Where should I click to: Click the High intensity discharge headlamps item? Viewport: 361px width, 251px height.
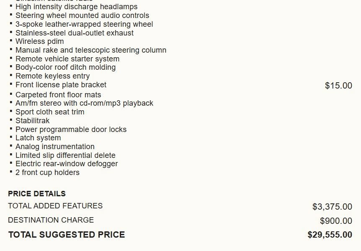pyautogui.click(x=77, y=7)
